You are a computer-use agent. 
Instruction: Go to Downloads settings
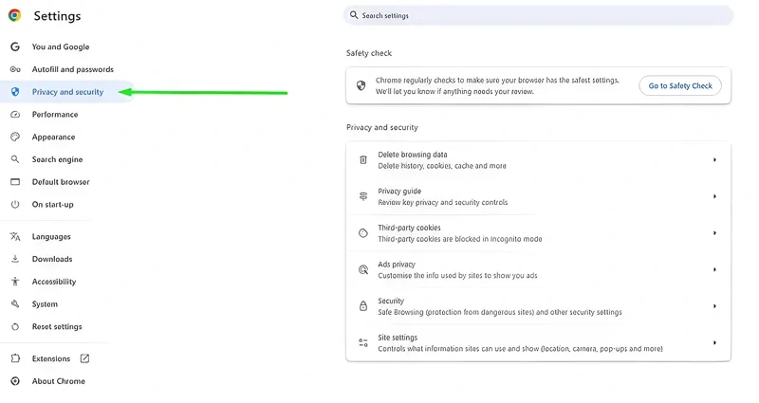click(52, 259)
